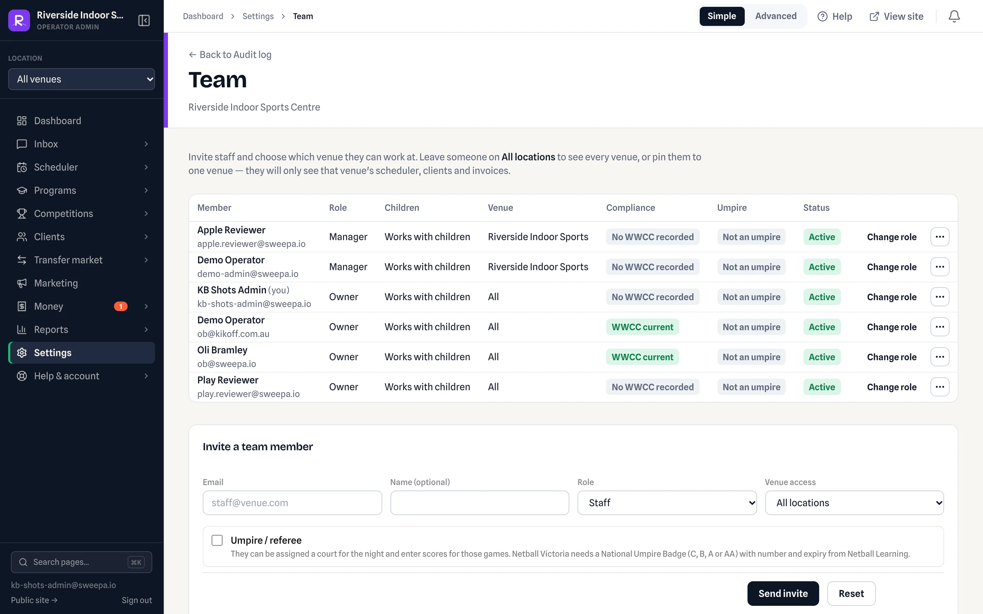This screenshot has height=614, width=983.
Task: Open more options for Apple Reviewer
Action: click(940, 237)
